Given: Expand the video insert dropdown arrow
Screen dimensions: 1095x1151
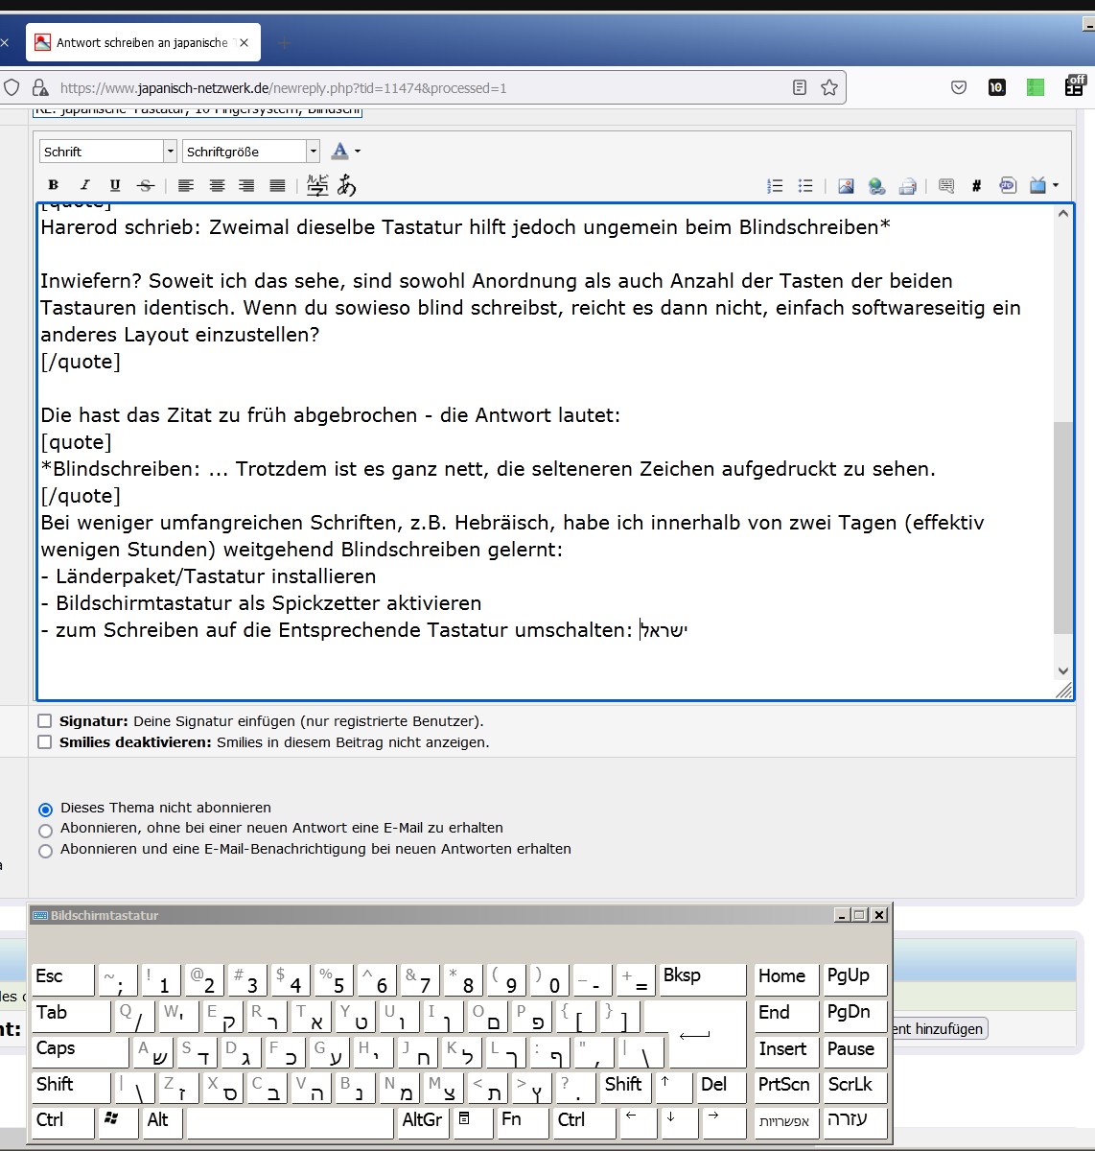Looking at the screenshot, I should pyautogui.click(x=1056, y=186).
